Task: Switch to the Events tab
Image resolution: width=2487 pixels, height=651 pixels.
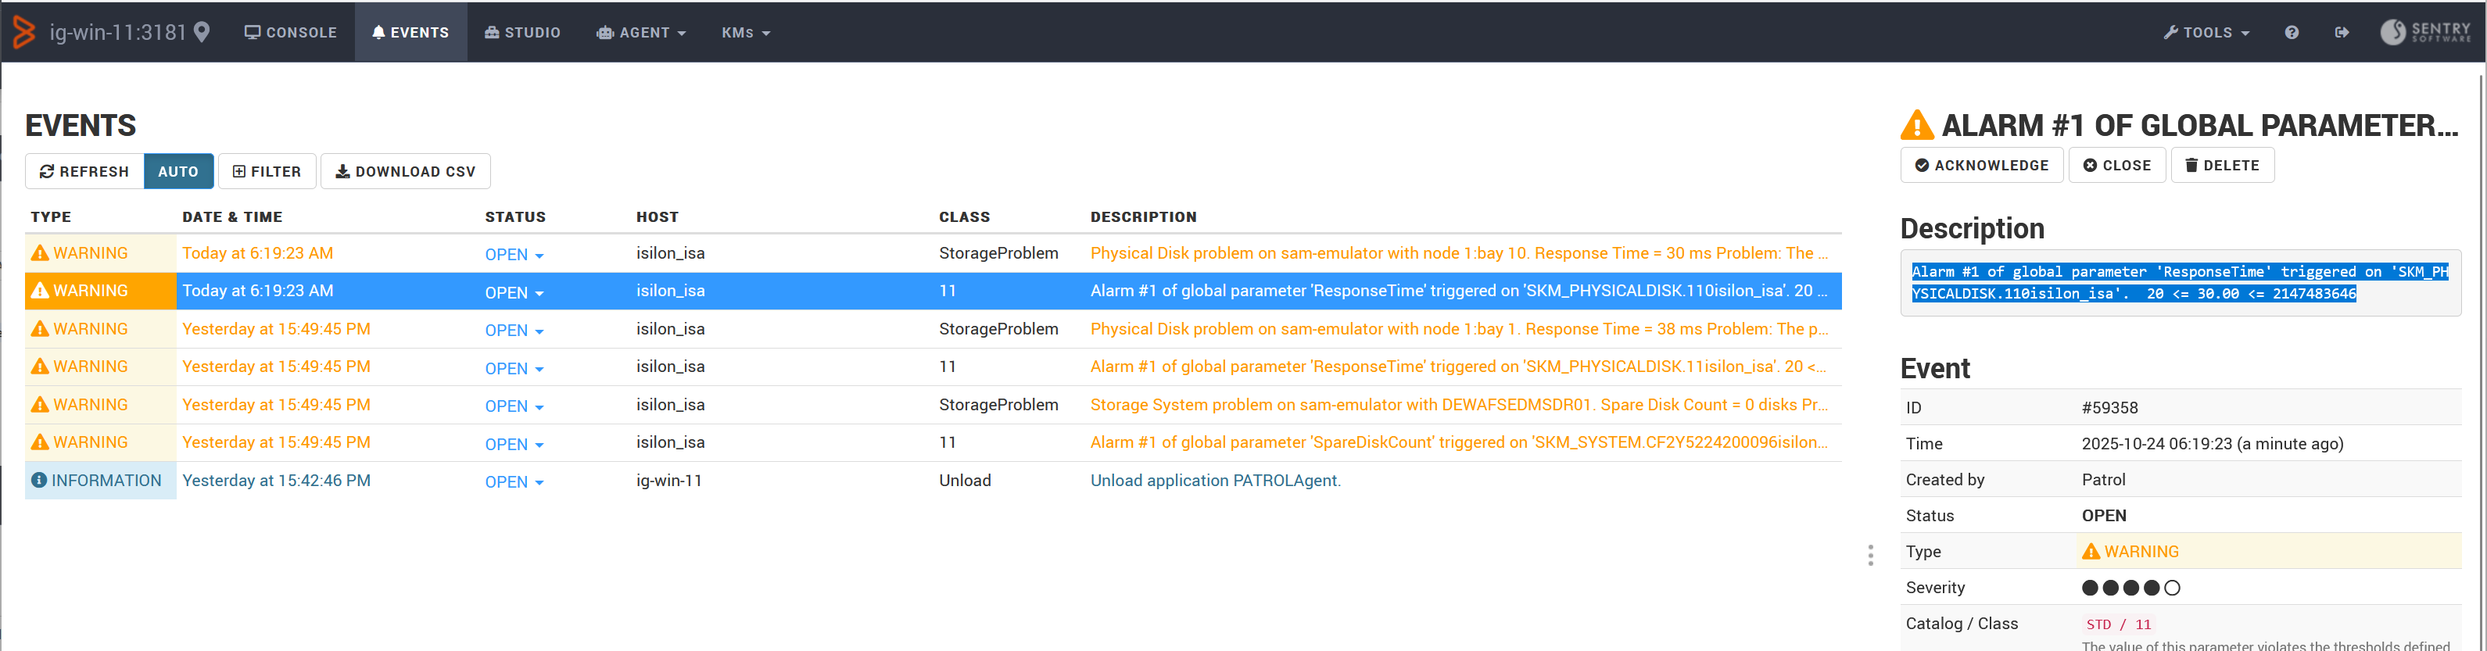Action: [x=410, y=32]
